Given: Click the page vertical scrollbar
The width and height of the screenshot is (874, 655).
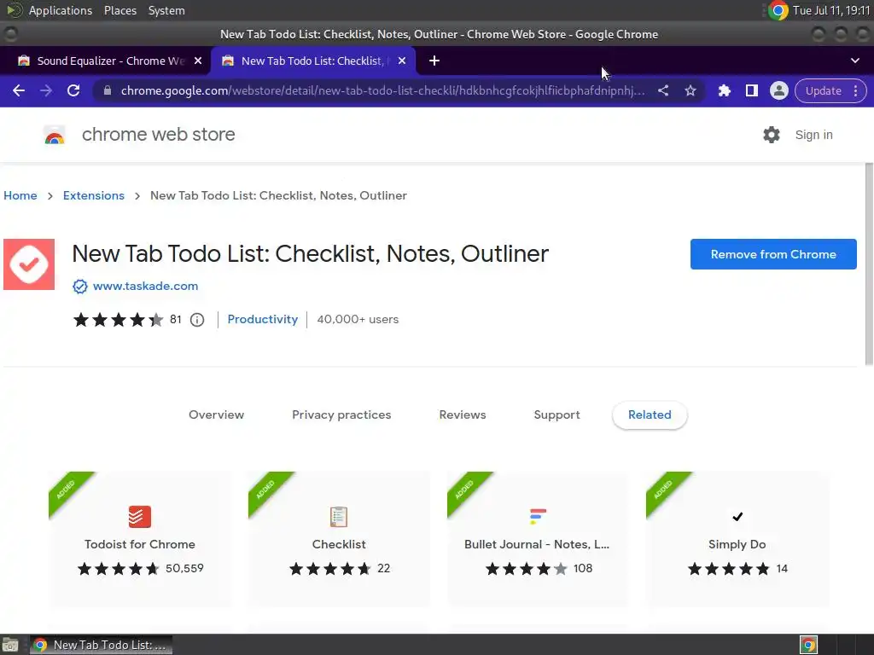Looking at the screenshot, I should pyautogui.click(x=868, y=264).
